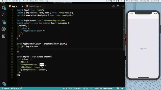
Task: Click the user name in the macOS menu bar
Action: point(154,1)
